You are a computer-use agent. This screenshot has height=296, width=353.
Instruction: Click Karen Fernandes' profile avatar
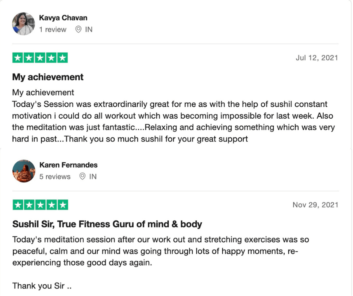tap(24, 171)
